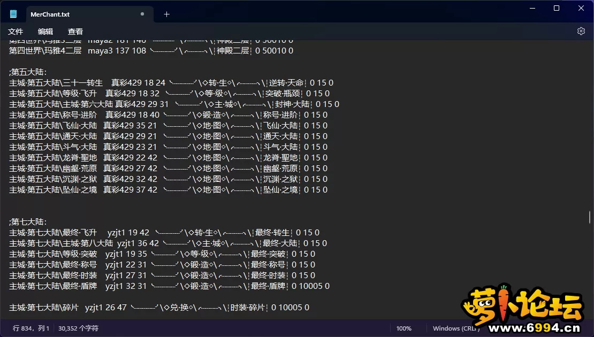Click the 100% zoom level in status bar
Image resolution: width=594 pixels, height=337 pixels.
[x=404, y=328]
